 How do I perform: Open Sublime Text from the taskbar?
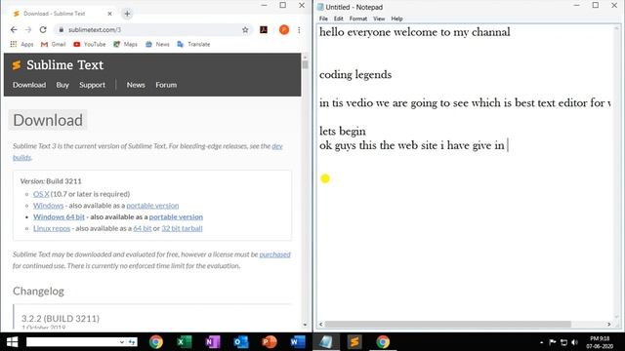pyautogui.click(x=354, y=342)
